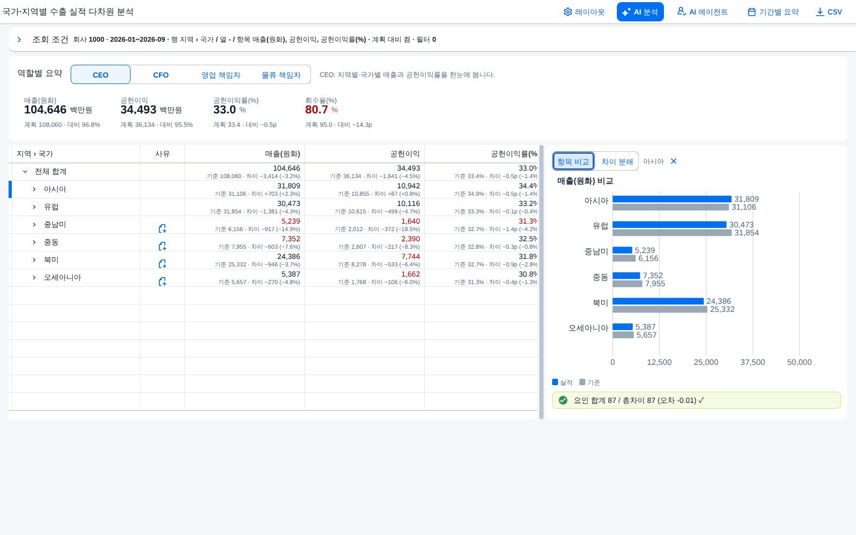Add a reason note for 오세아니아
The width and height of the screenshot is (856, 535).
click(162, 281)
